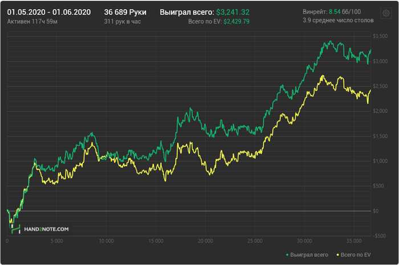Click the $500 y-axis label
Image resolution: width=399 pixels, height=265 pixels.
tap(378, 186)
